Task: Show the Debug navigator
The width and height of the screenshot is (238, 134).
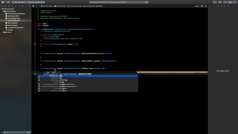Action: (23, 6)
